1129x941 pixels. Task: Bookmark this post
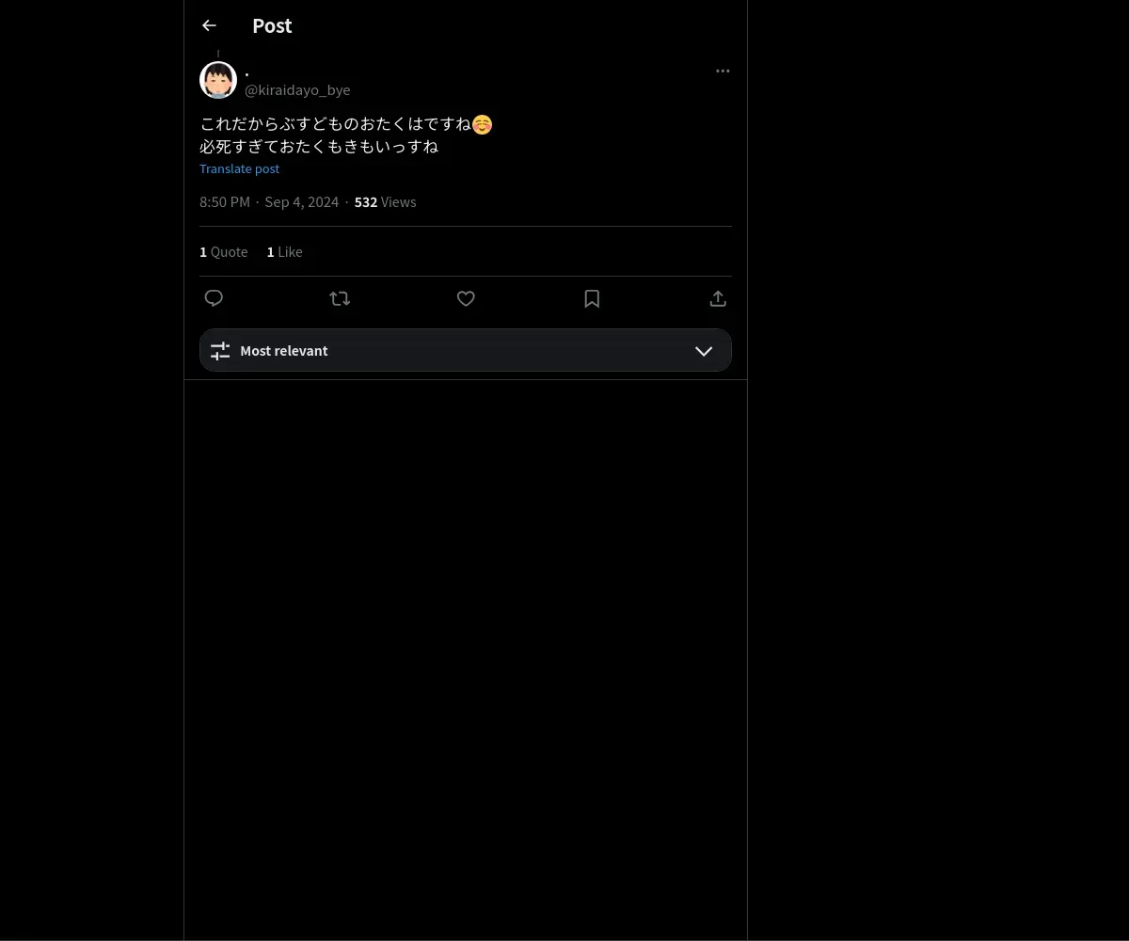(x=592, y=298)
